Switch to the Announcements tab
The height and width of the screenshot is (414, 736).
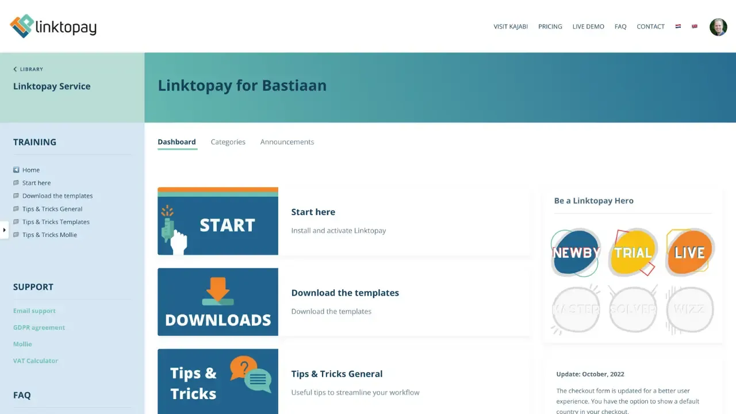pyautogui.click(x=287, y=142)
